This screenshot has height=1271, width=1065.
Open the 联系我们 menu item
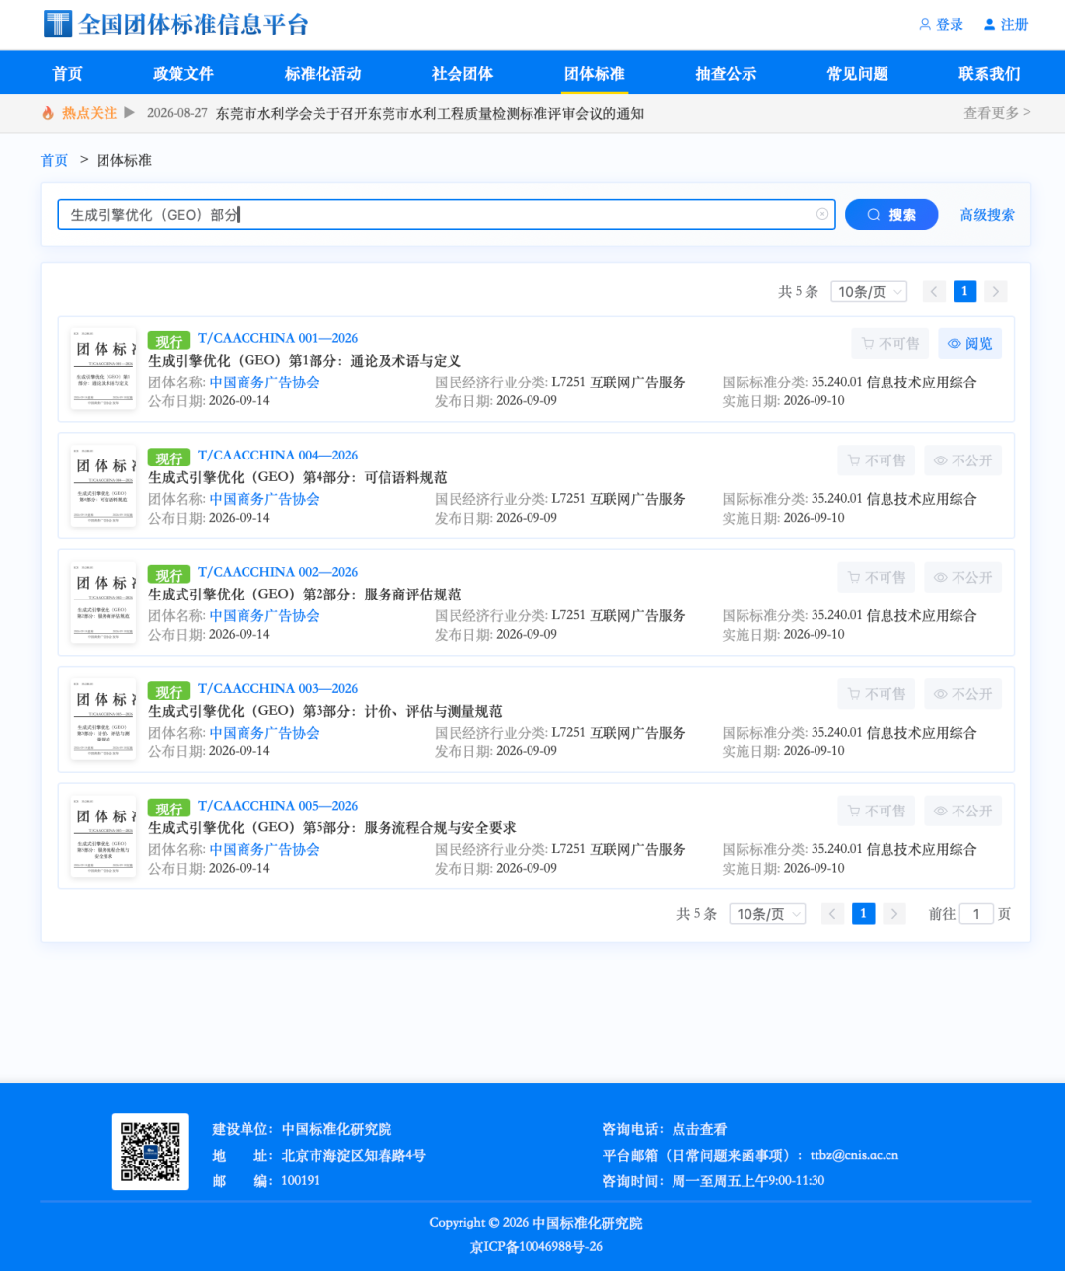(x=990, y=74)
